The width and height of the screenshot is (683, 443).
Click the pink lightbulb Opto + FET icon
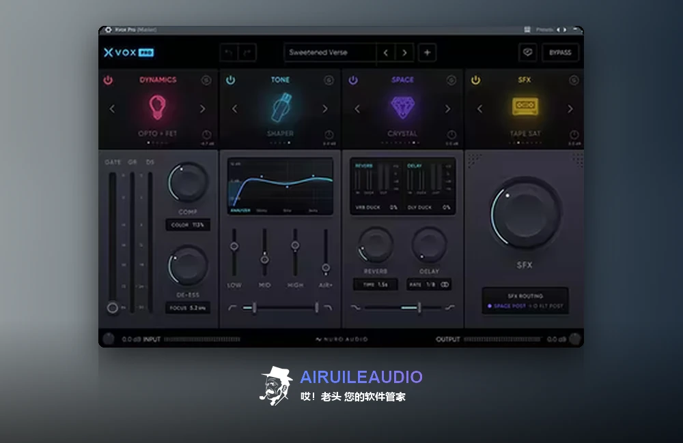pyautogui.click(x=157, y=108)
